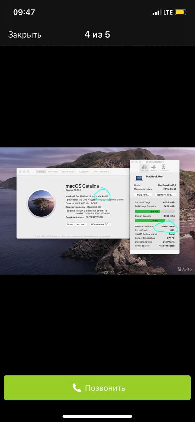Select This Mac icon in coconutBattery
Viewport: 195px width, 422px height.
pyautogui.click(x=144, y=168)
